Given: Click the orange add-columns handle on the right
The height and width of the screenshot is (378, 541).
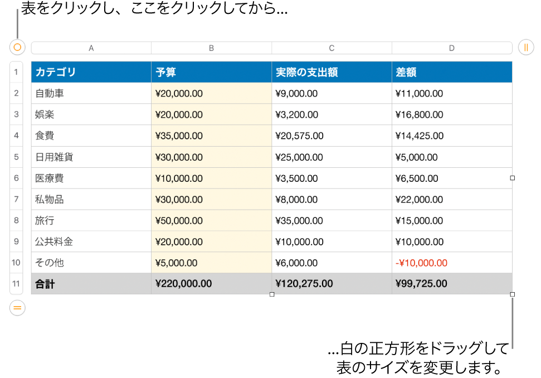Looking at the screenshot, I should tap(525, 47).
